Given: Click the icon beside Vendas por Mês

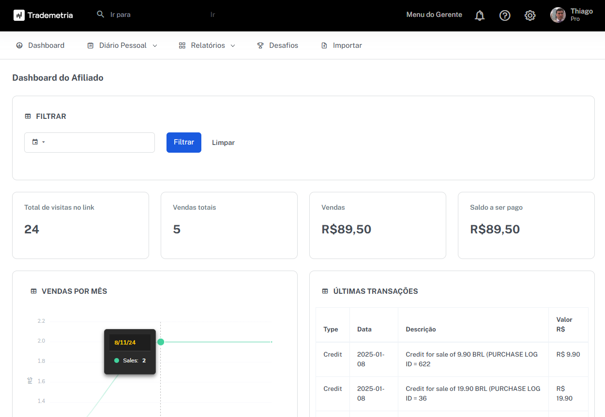Looking at the screenshot, I should click(x=33, y=291).
